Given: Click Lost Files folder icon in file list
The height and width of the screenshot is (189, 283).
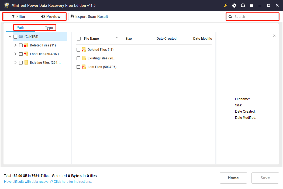Looking at the screenshot, I should point(84,67).
